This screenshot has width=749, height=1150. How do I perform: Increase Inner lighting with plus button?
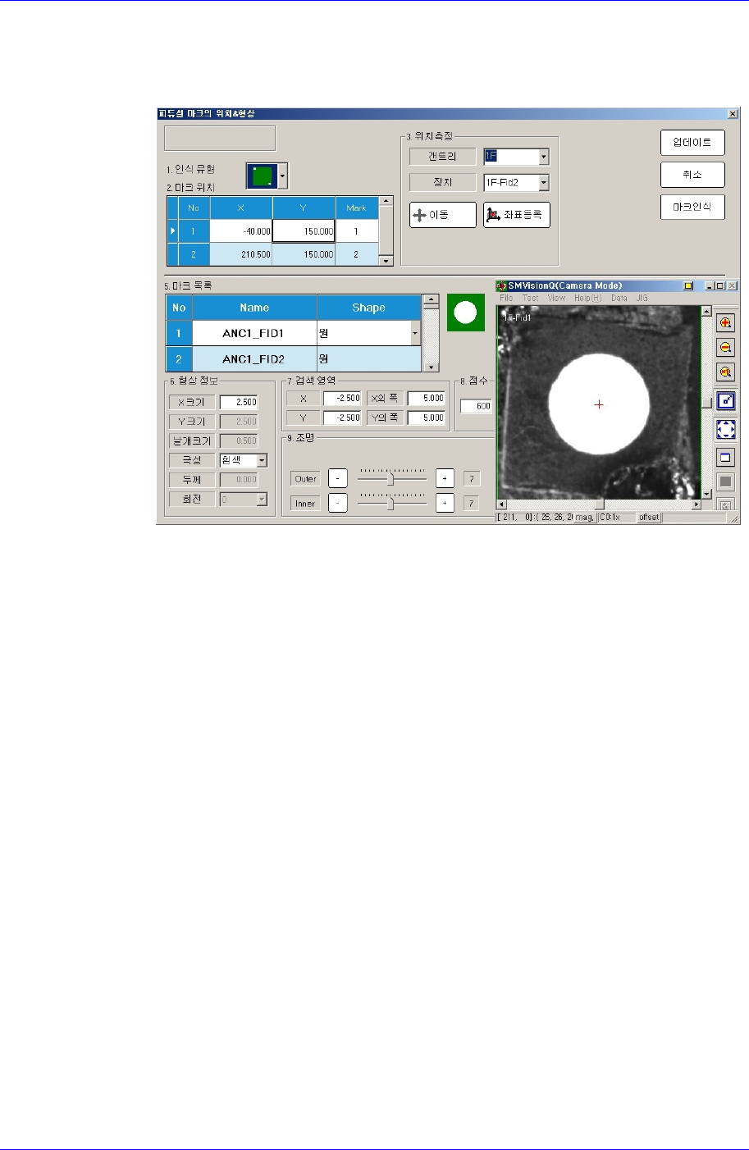point(445,503)
